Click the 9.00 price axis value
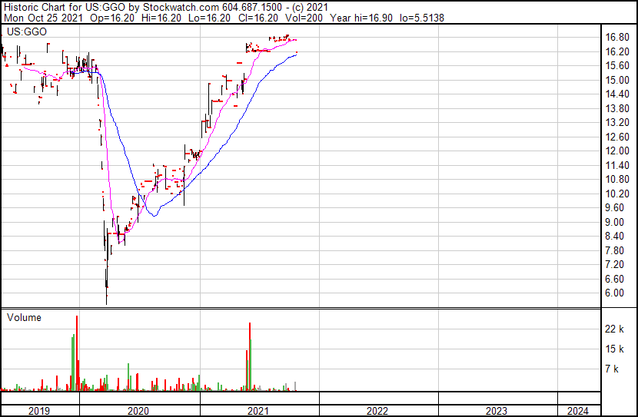 click(x=614, y=222)
